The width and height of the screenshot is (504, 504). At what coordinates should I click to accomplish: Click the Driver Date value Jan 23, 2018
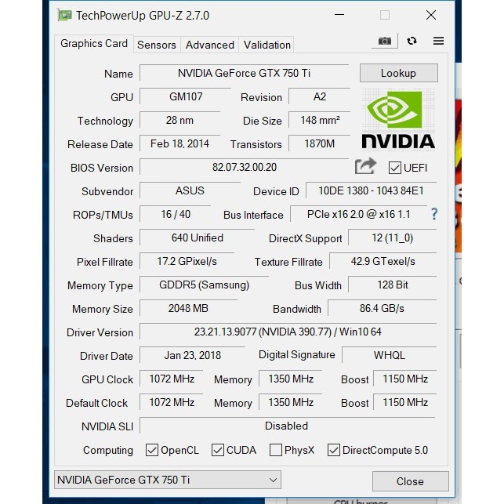(x=193, y=355)
